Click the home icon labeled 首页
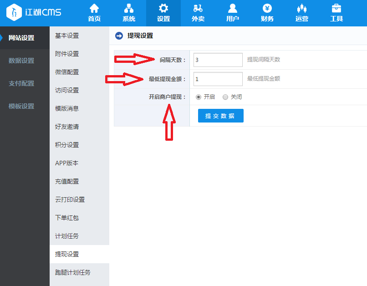Viewport: 367px width, 286px height. (94, 9)
